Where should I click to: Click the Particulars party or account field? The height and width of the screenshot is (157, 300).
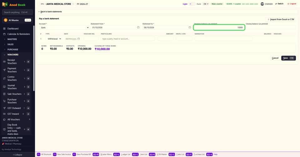point(128,39)
